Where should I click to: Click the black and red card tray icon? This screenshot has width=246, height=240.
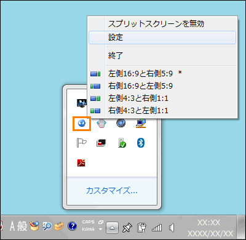point(101,143)
